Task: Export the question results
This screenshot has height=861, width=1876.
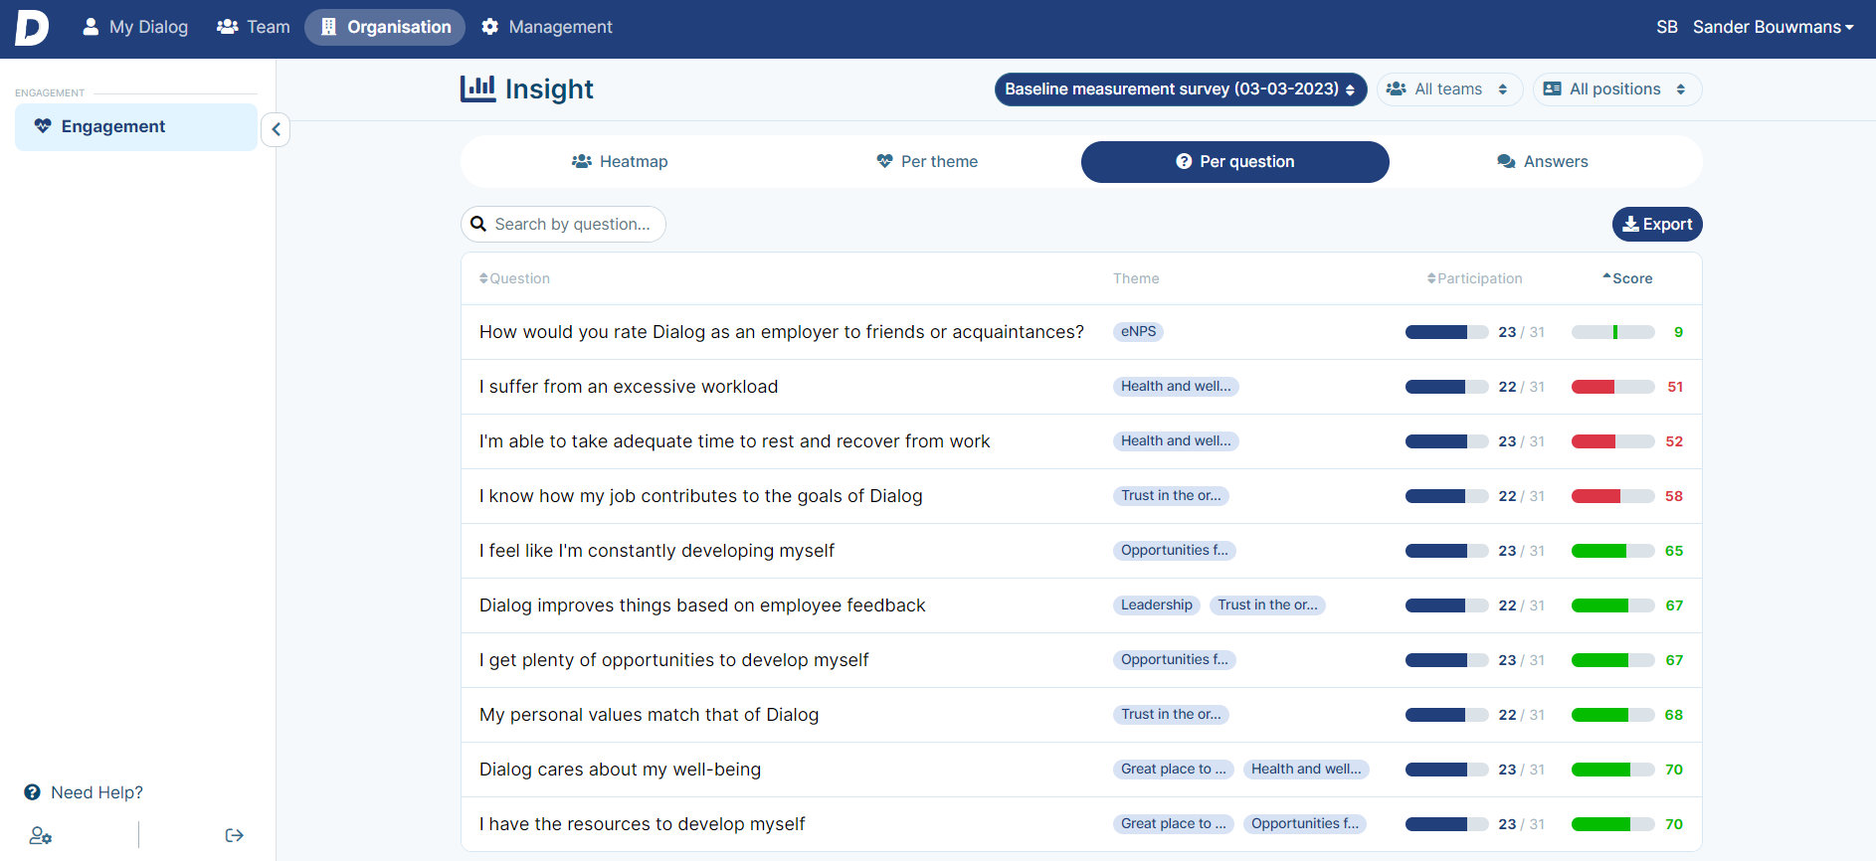Action: [x=1657, y=225]
